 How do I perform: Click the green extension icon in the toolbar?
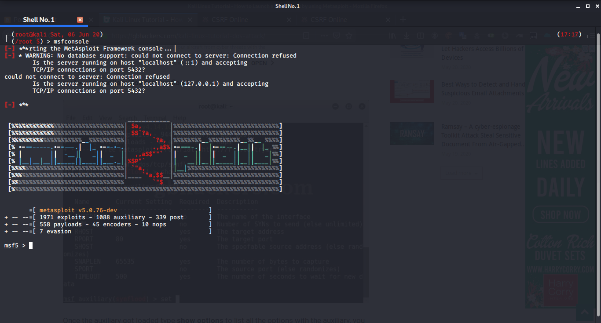(x=491, y=36)
